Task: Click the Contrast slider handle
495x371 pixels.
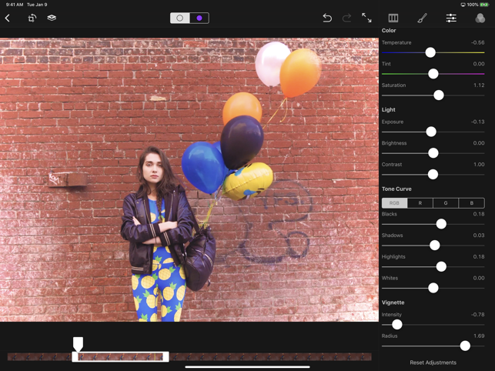Action: pos(433,174)
